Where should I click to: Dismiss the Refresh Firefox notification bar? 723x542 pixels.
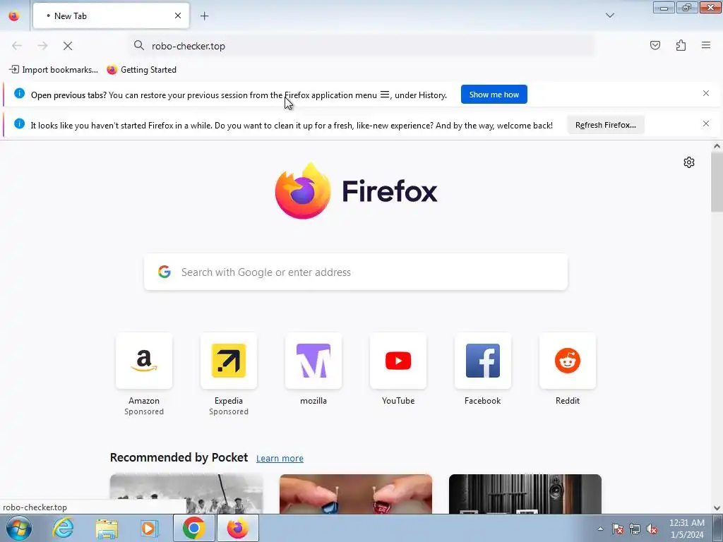[x=705, y=124]
